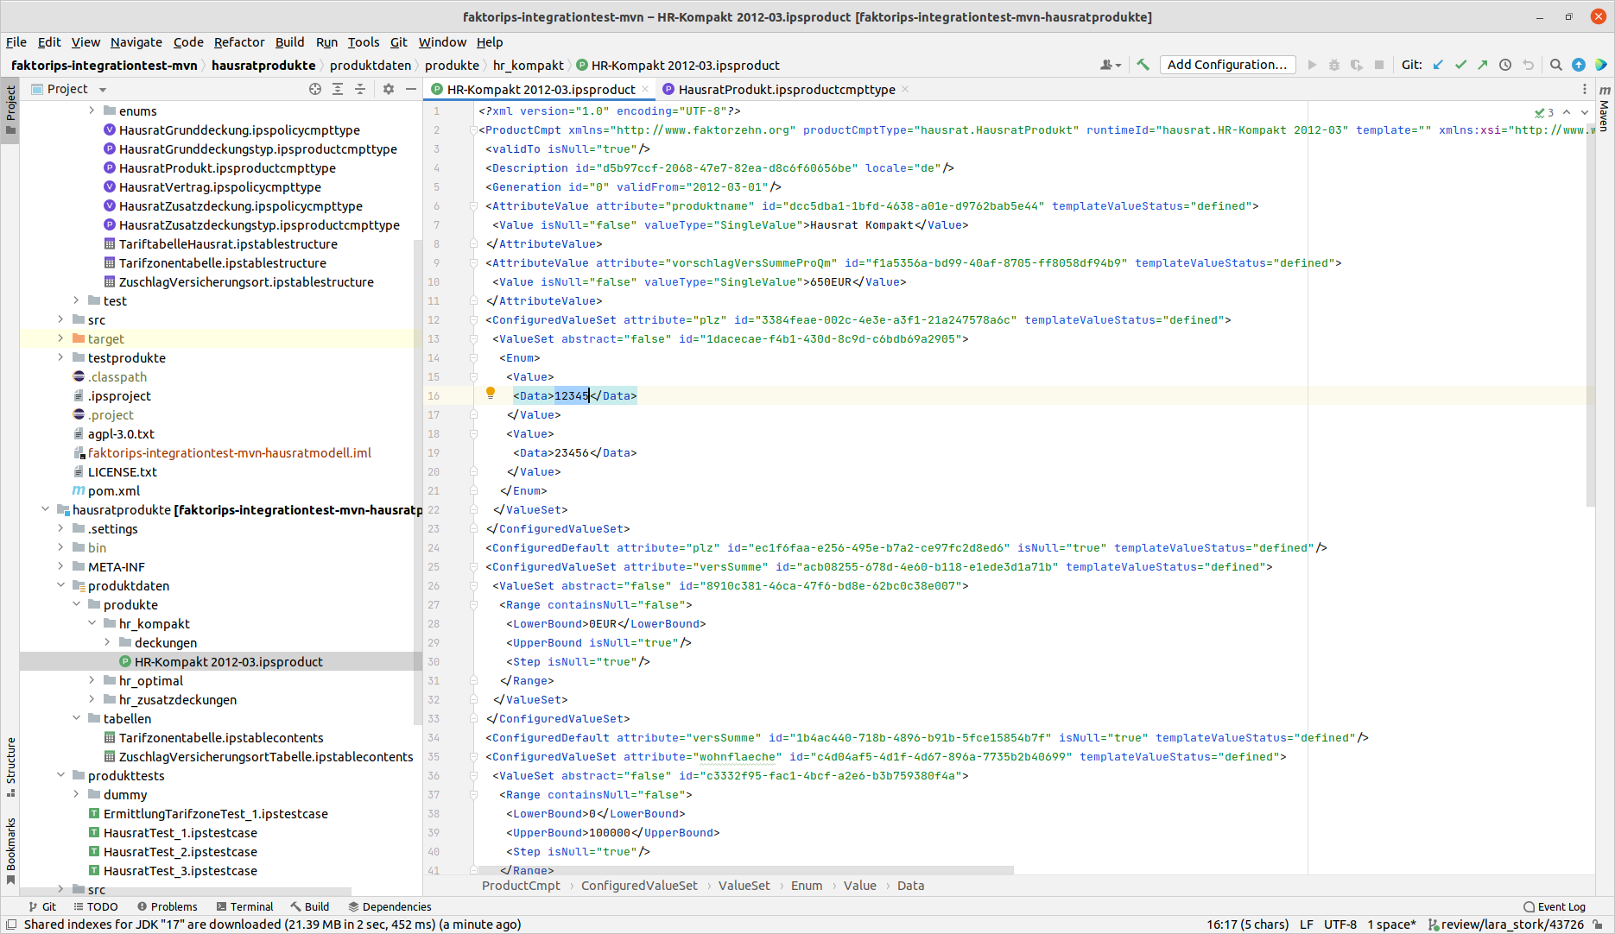Expand the deckungen folder
1615x934 pixels.
pos(107,642)
